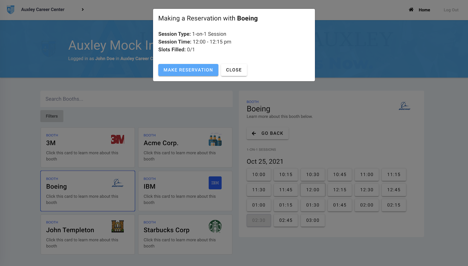Select the 11:45 time slot
Image resolution: width=468 pixels, height=266 pixels.
286,190
